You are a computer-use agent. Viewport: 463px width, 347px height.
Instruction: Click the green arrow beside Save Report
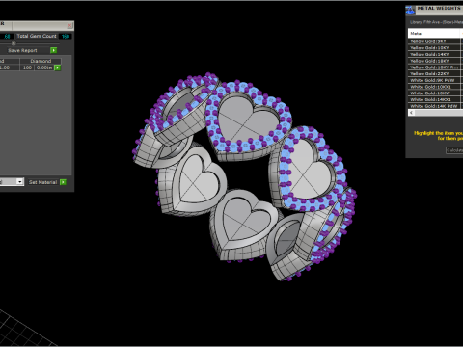point(54,50)
